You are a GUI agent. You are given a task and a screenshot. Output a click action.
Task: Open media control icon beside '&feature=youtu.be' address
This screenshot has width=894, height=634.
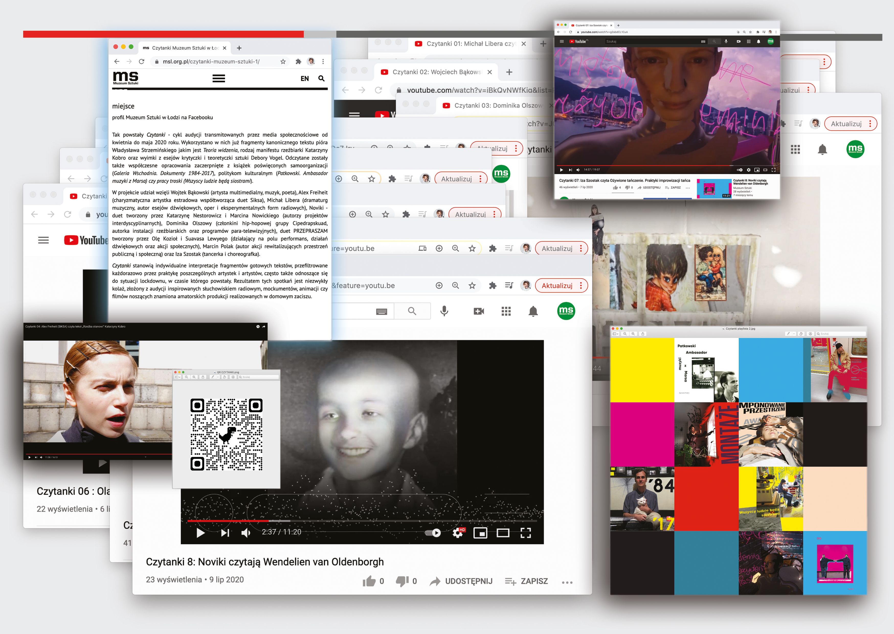click(x=509, y=286)
